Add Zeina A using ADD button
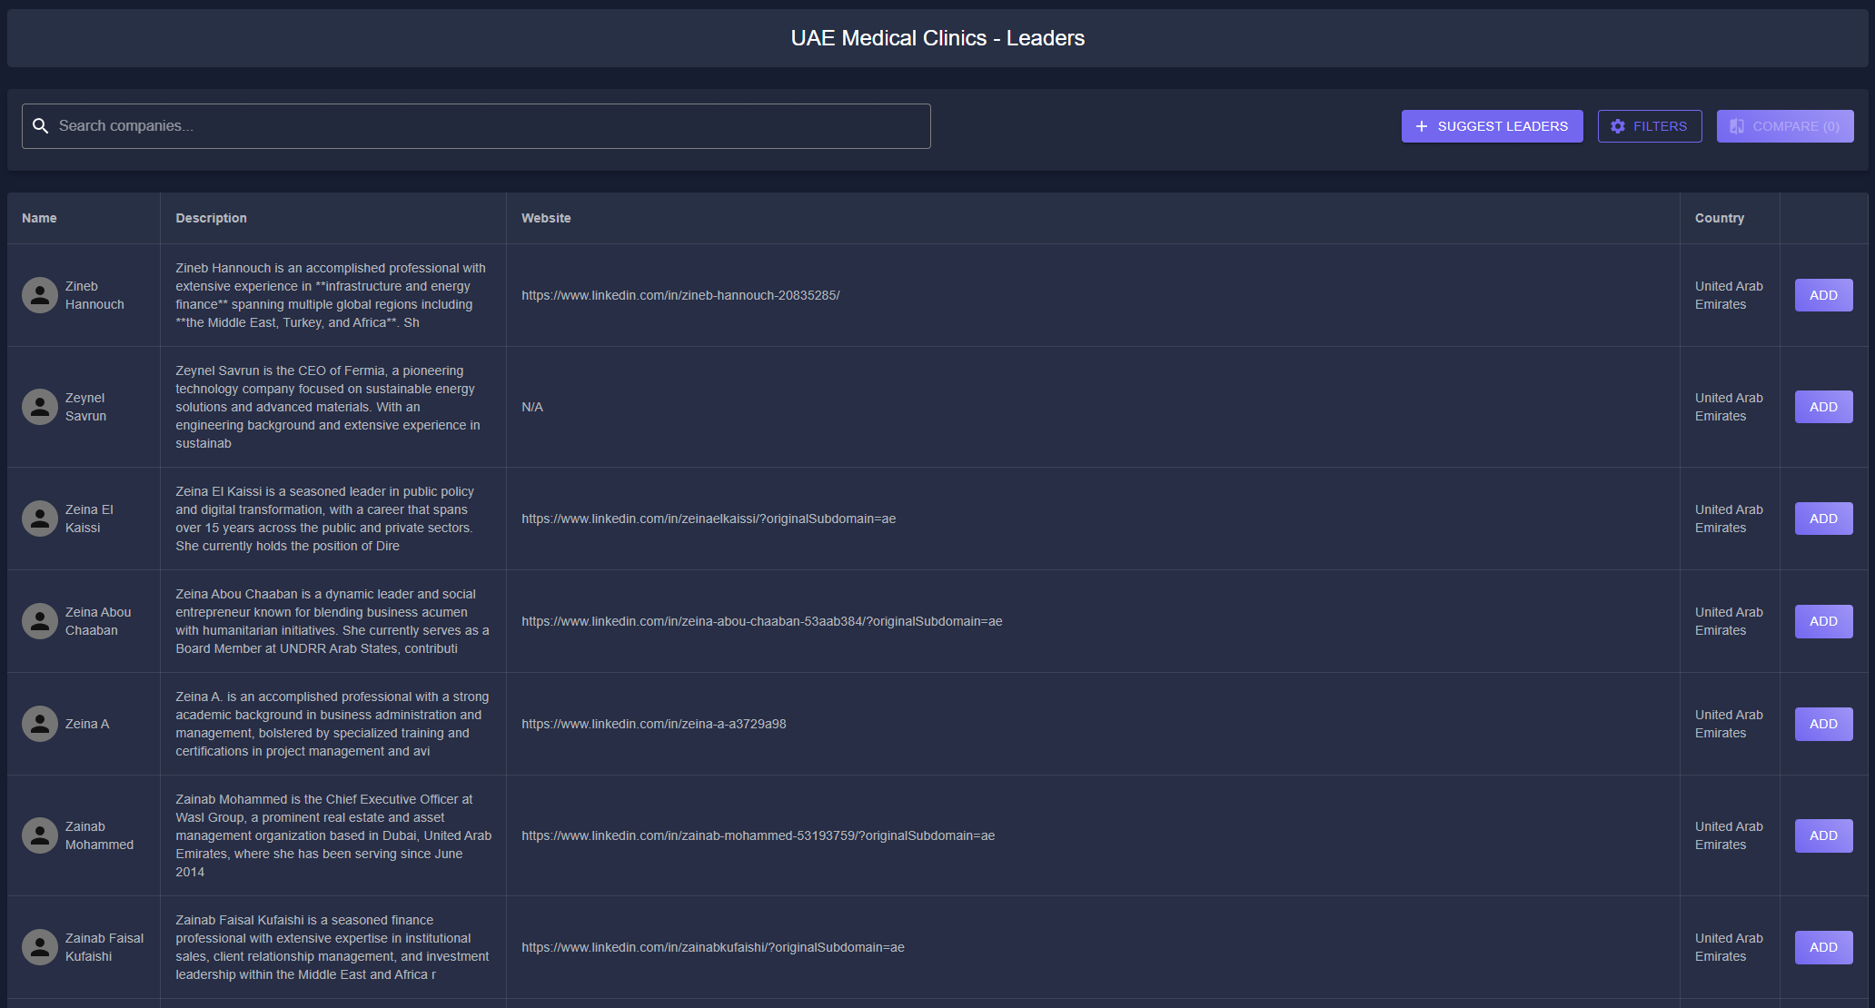 (x=1822, y=724)
